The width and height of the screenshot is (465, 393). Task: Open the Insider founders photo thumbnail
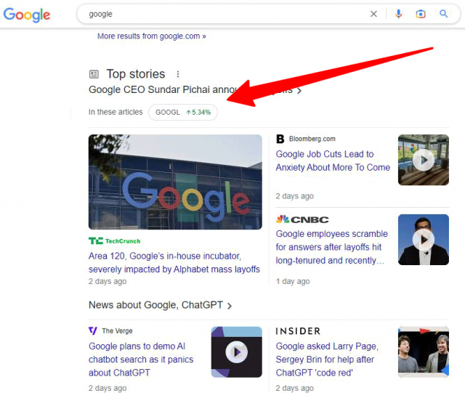point(424,352)
